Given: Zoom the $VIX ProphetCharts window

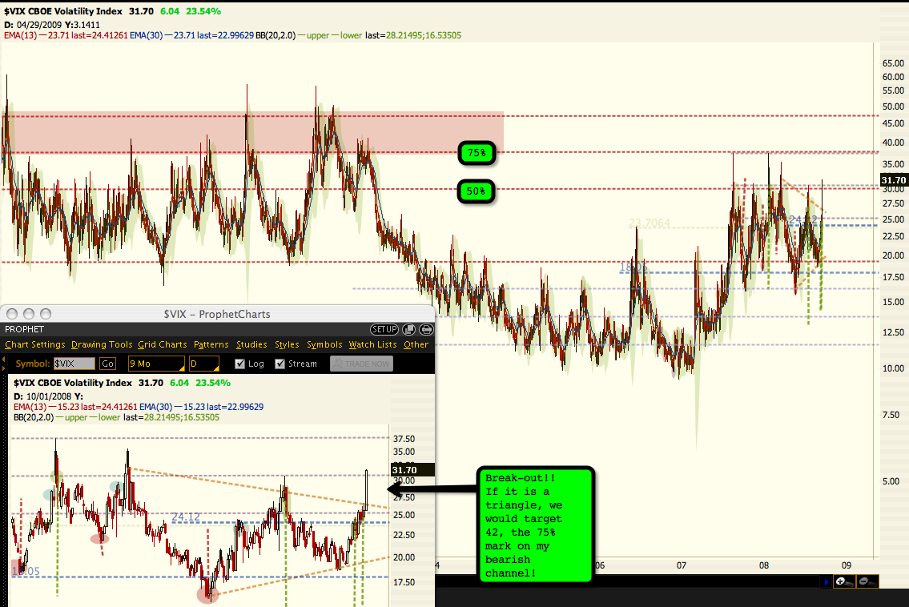Looking at the screenshot, I should [x=46, y=314].
